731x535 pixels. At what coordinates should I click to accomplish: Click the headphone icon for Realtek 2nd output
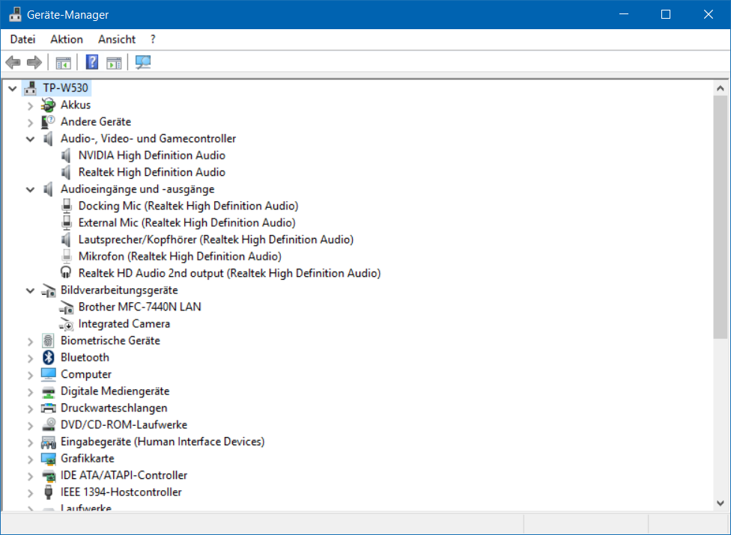point(66,273)
